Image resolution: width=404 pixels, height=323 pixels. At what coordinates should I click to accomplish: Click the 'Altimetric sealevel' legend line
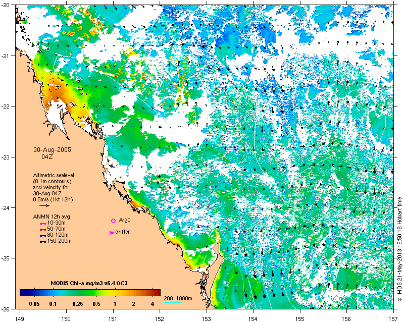click(54, 175)
